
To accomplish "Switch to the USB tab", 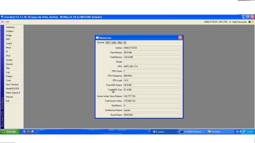I will coord(113,43).
